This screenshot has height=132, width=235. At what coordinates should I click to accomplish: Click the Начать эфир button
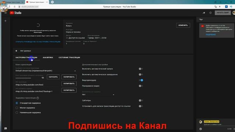click(223, 13)
